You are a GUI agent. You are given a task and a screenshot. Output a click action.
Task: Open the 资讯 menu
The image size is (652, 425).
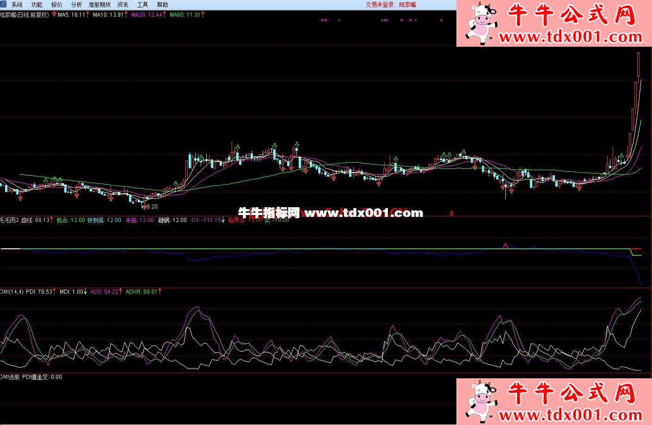pos(123,5)
